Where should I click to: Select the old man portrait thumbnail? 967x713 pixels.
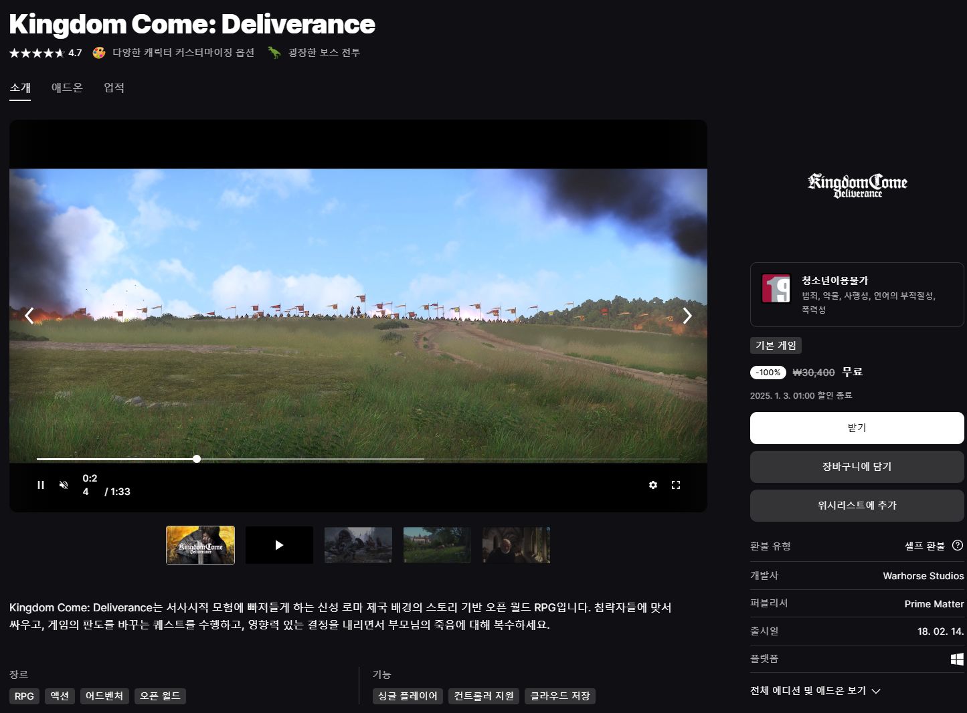516,545
